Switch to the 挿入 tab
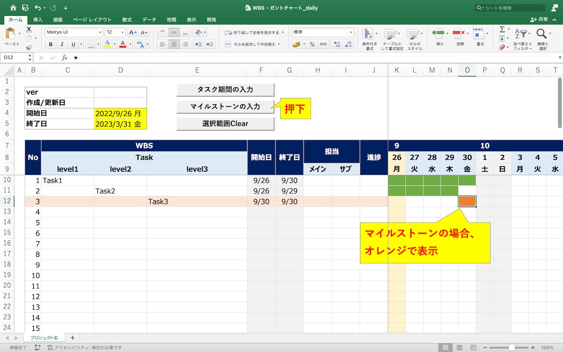 click(x=38, y=20)
